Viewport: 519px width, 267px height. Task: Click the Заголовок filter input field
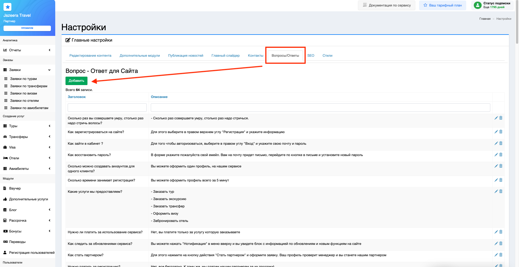pos(107,107)
